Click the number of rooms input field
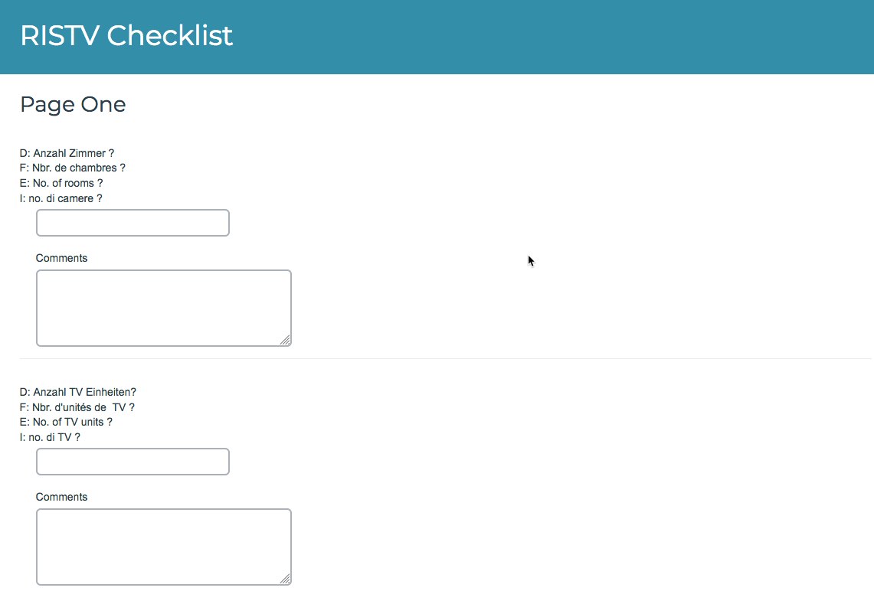 (132, 223)
